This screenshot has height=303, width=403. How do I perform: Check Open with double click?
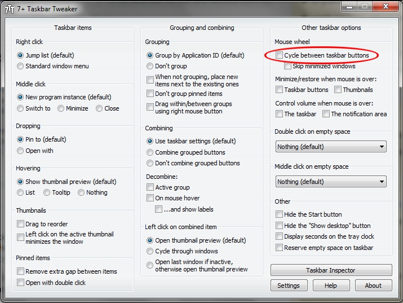[20, 283]
